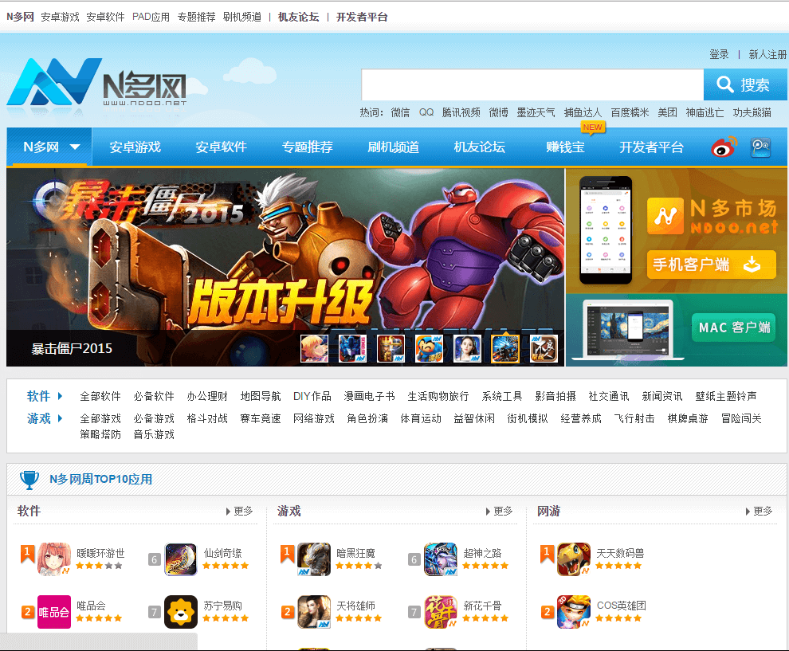Image resolution: width=789 pixels, height=651 pixels.
Task: Open the 超神之路 game icon
Action: click(440, 559)
